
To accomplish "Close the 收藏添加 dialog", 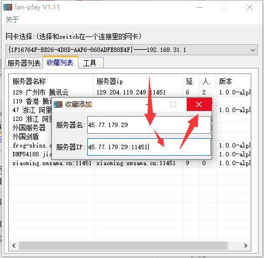I will pos(199,104).
